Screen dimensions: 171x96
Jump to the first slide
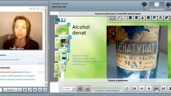click(x=134, y=89)
